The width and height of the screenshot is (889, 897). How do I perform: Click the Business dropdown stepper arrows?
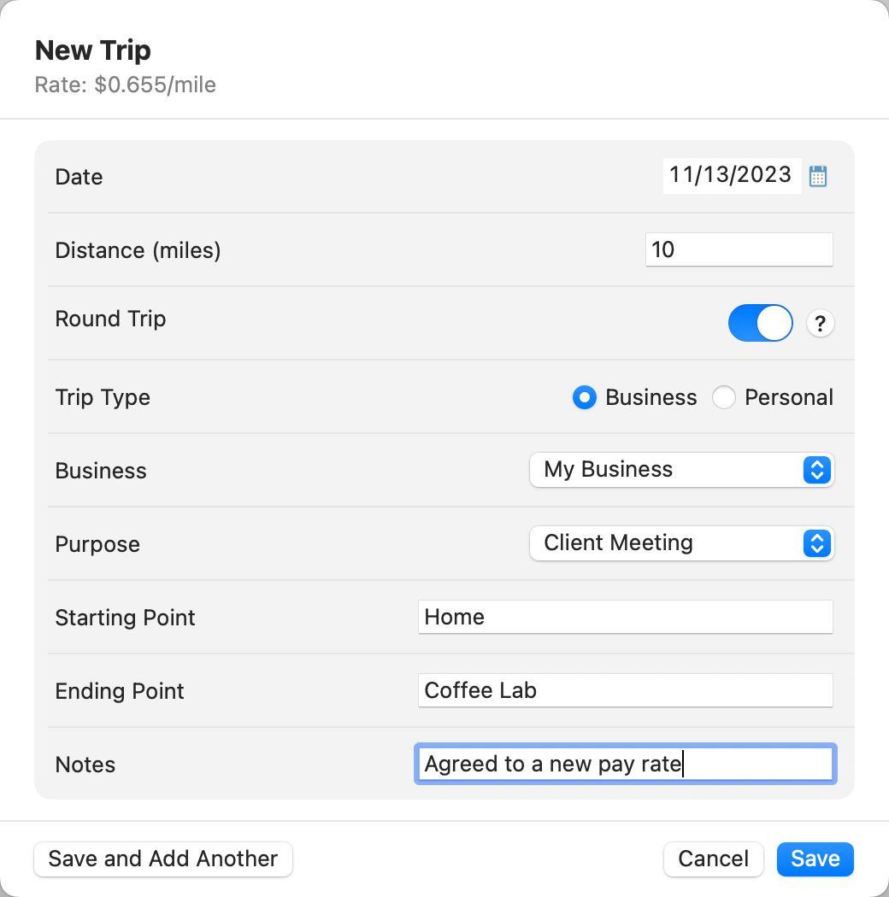(x=817, y=470)
